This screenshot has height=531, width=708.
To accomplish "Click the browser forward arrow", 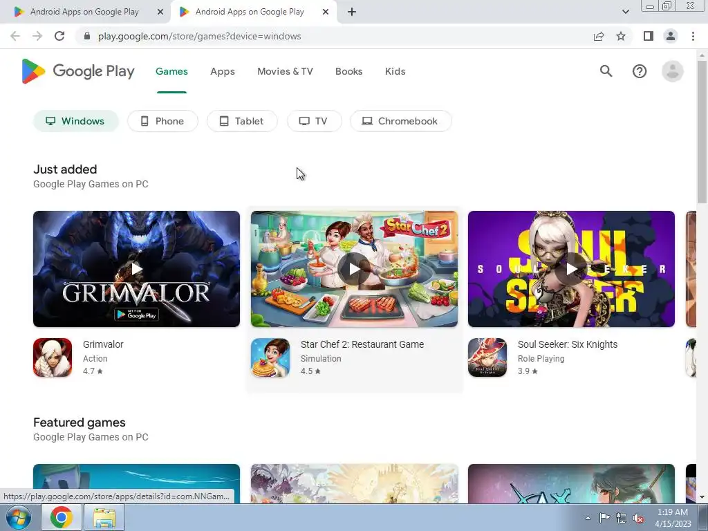I will click(x=37, y=36).
